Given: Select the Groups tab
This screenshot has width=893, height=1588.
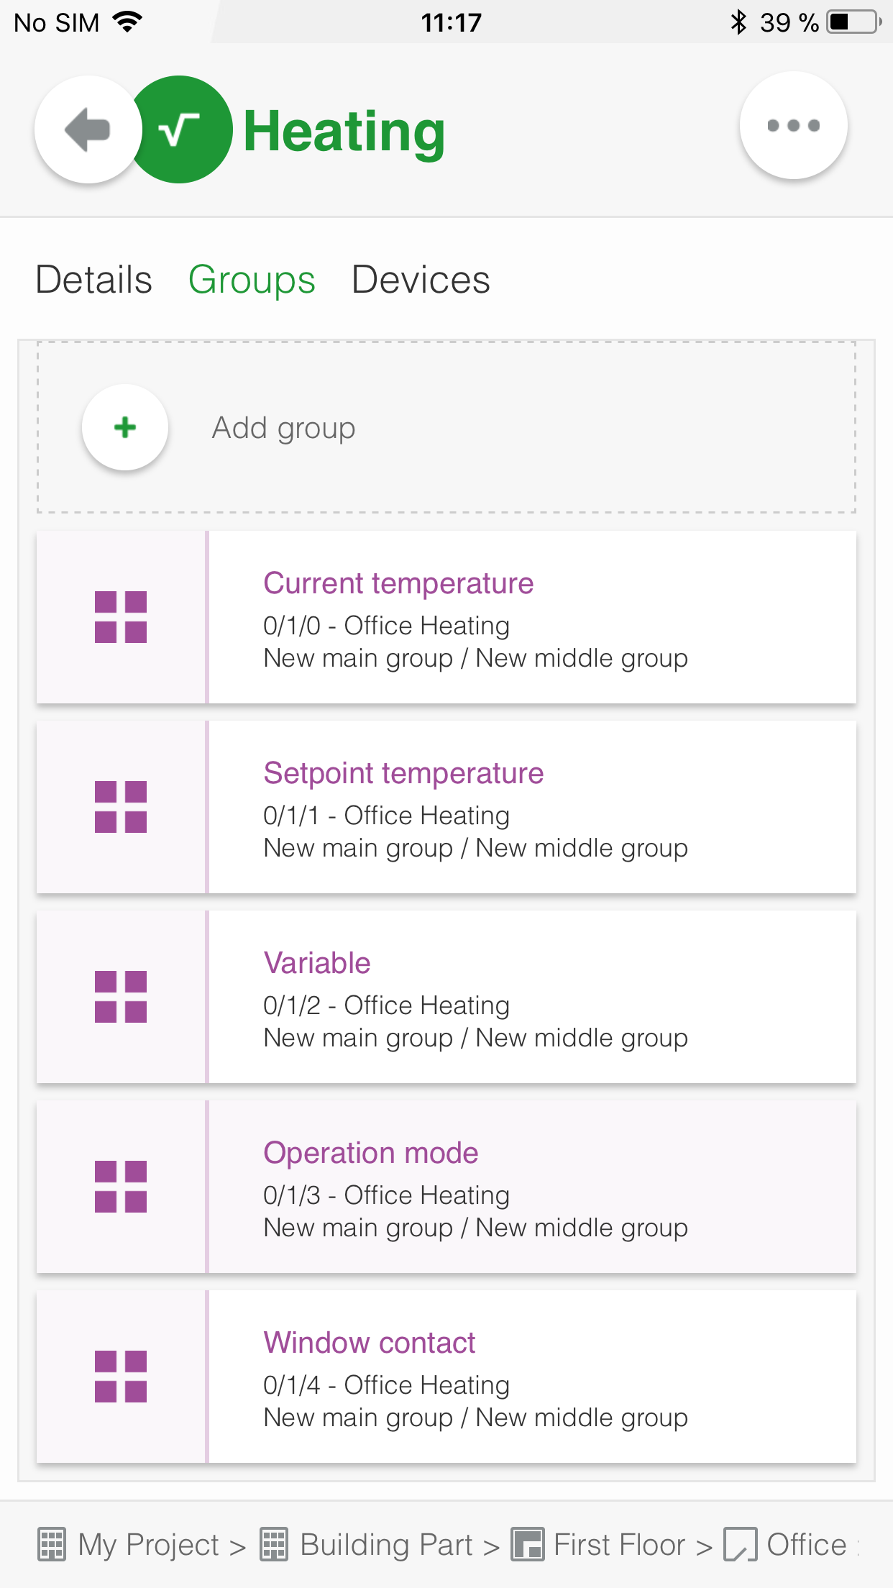Looking at the screenshot, I should pyautogui.click(x=252, y=280).
